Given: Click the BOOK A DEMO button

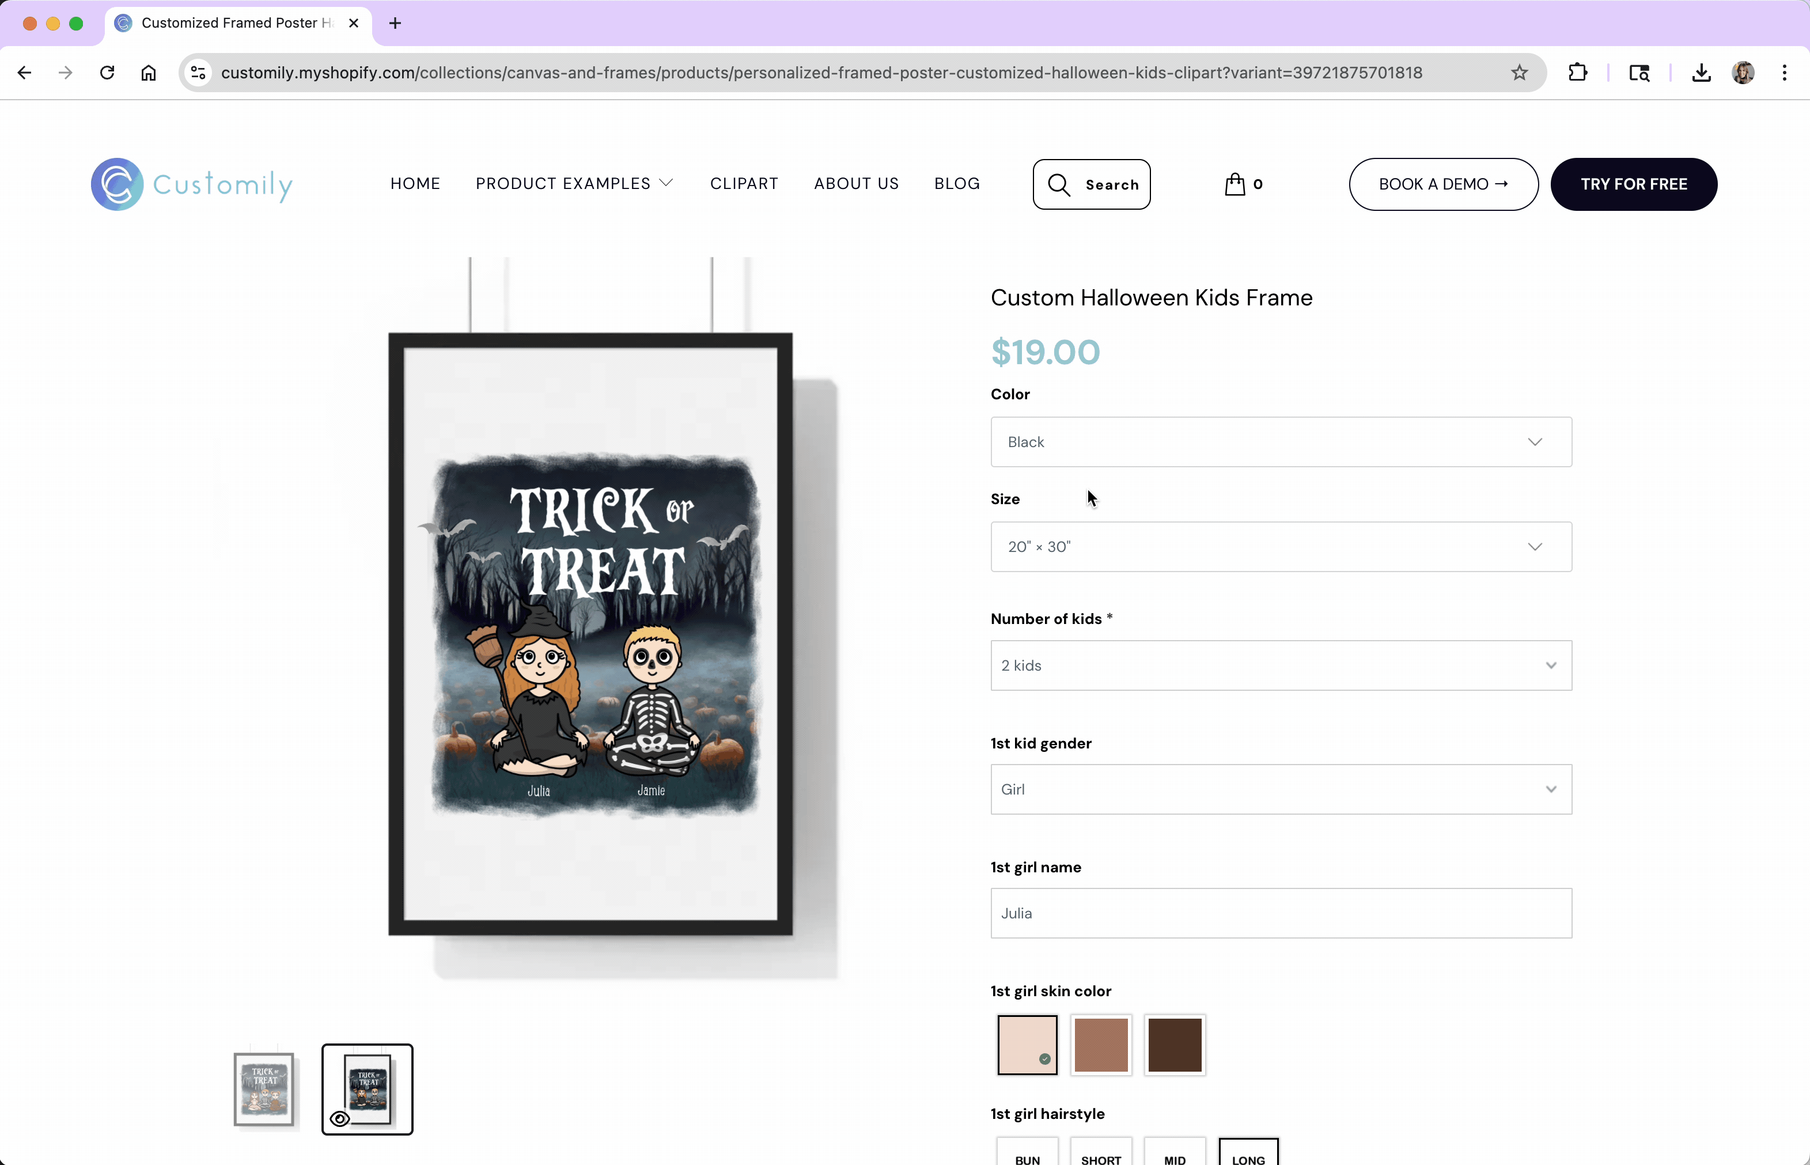Looking at the screenshot, I should click(x=1442, y=184).
